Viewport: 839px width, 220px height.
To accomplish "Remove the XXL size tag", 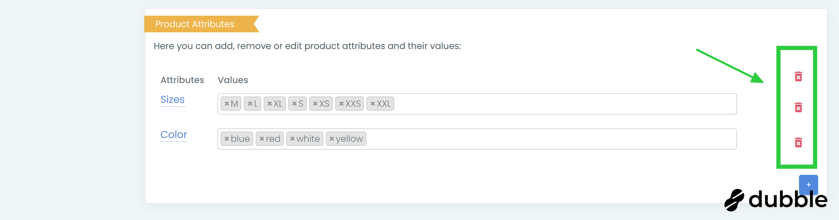I will pyautogui.click(x=373, y=104).
